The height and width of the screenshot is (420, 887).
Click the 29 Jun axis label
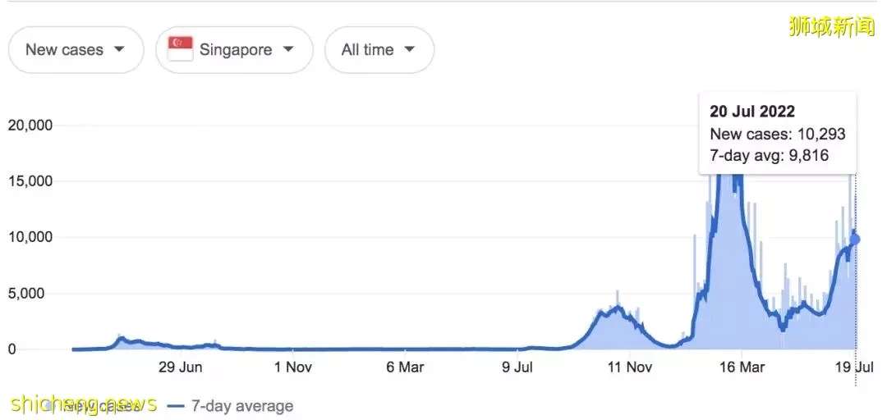point(180,367)
